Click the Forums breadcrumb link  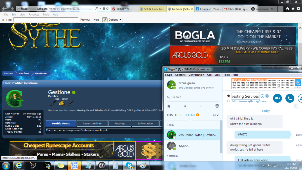8,73
